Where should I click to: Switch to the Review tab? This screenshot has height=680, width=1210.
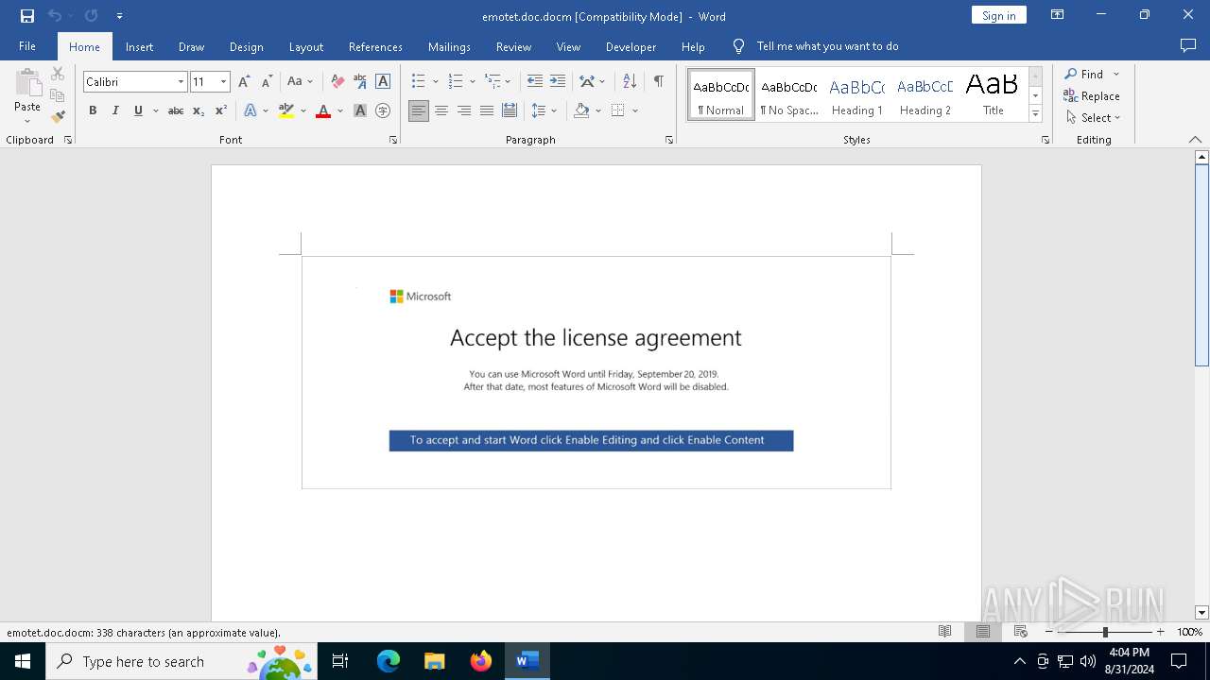point(514,46)
